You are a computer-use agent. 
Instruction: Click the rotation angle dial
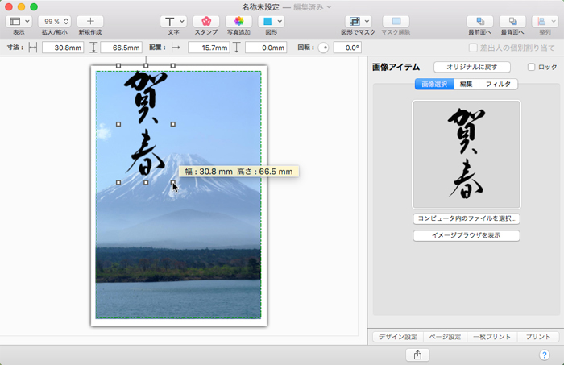(x=323, y=48)
